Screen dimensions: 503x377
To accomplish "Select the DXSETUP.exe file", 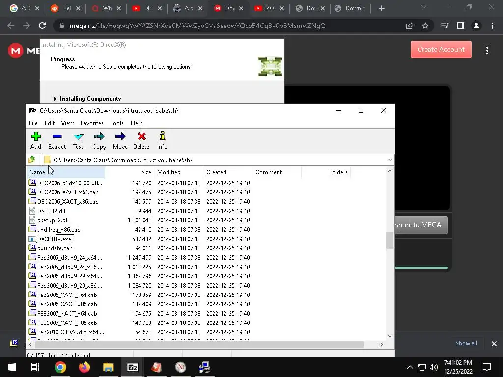I will click(54, 239).
